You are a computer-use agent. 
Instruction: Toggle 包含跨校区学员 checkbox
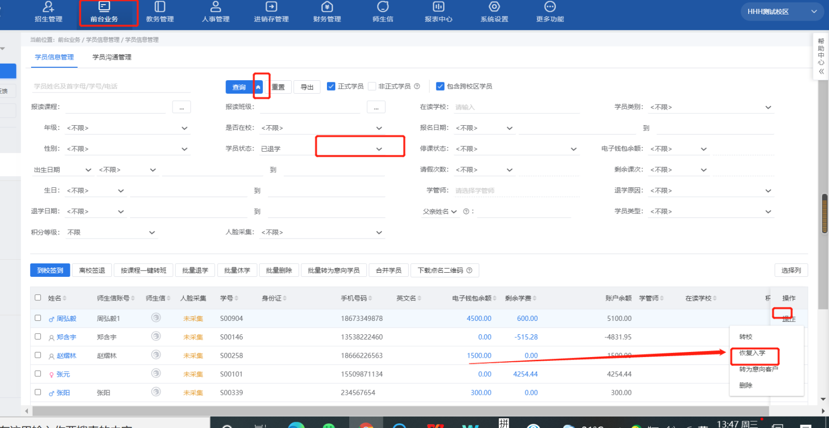[440, 86]
